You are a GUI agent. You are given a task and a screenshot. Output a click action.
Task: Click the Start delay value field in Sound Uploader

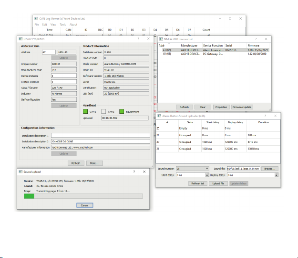(x=191, y=175)
